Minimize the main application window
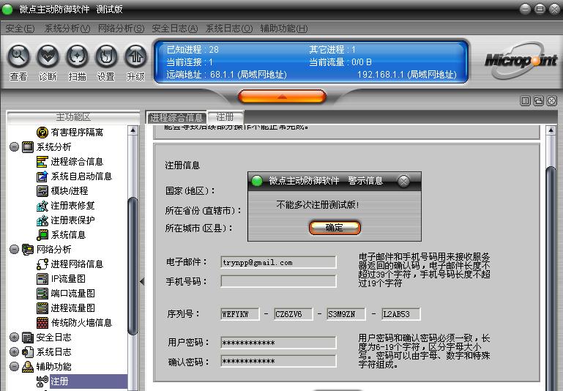This screenshot has width=563, height=391. pyautogui.click(x=526, y=9)
